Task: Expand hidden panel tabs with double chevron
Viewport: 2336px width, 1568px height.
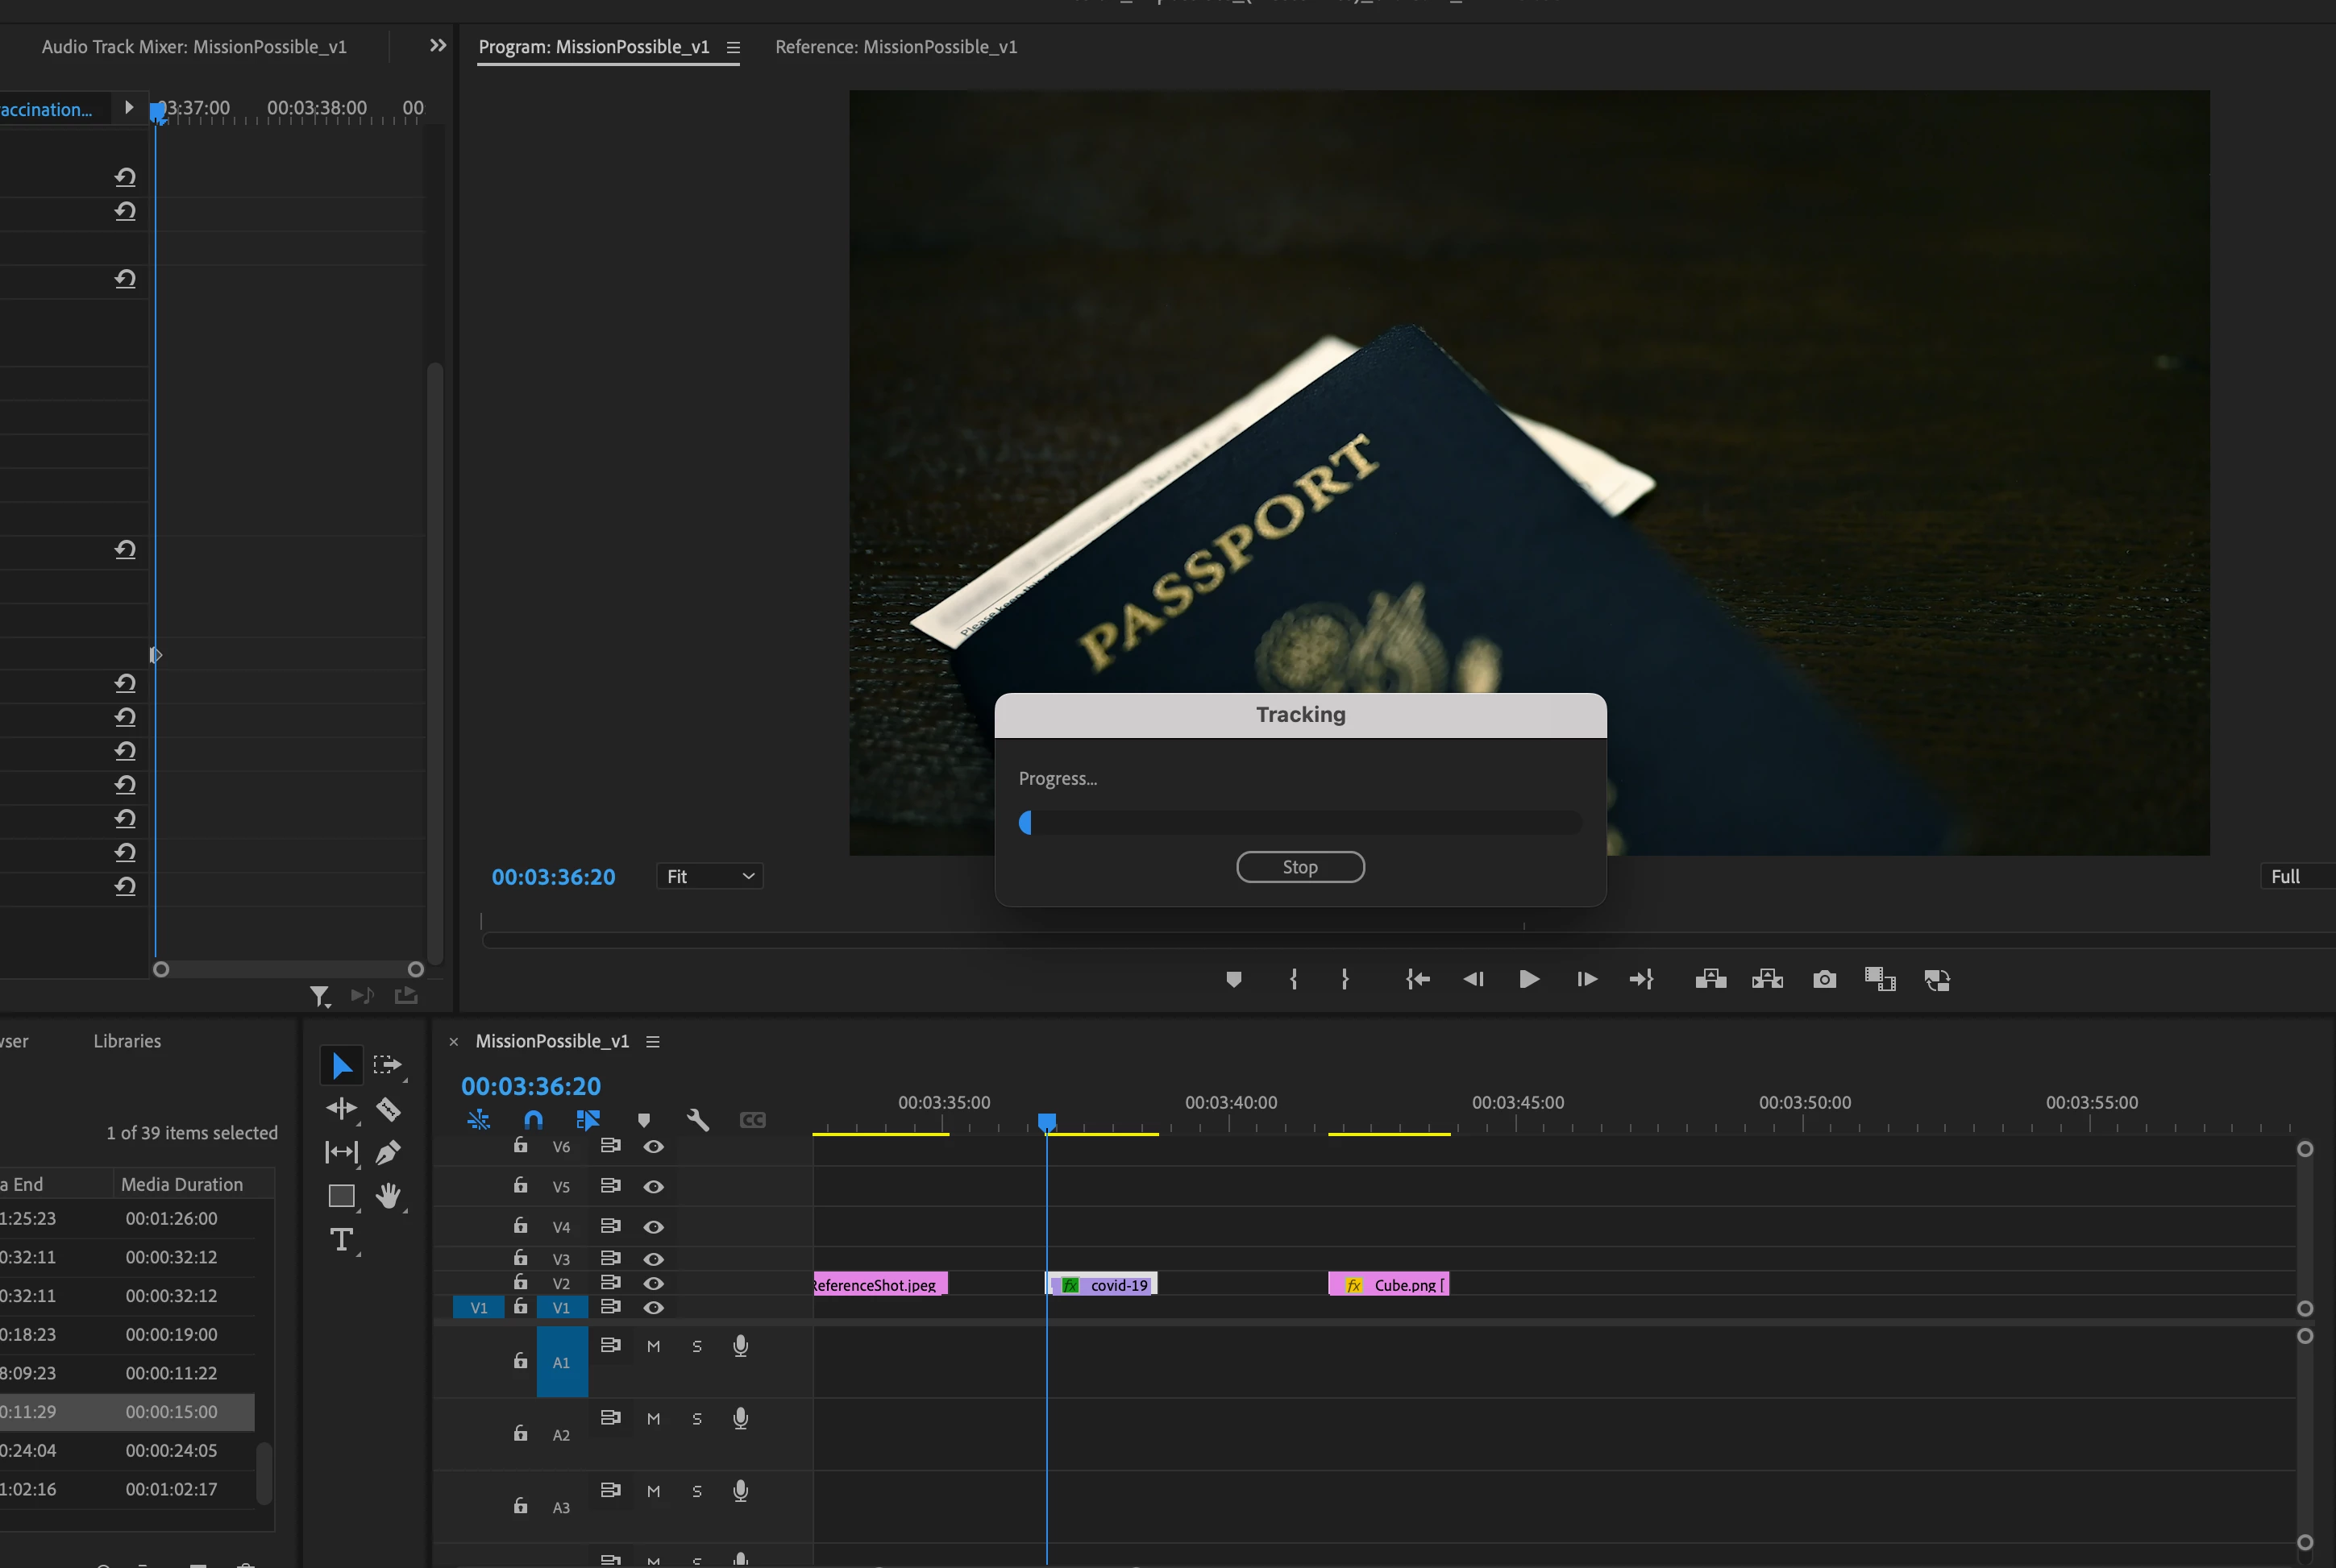Action: (x=437, y=46)
